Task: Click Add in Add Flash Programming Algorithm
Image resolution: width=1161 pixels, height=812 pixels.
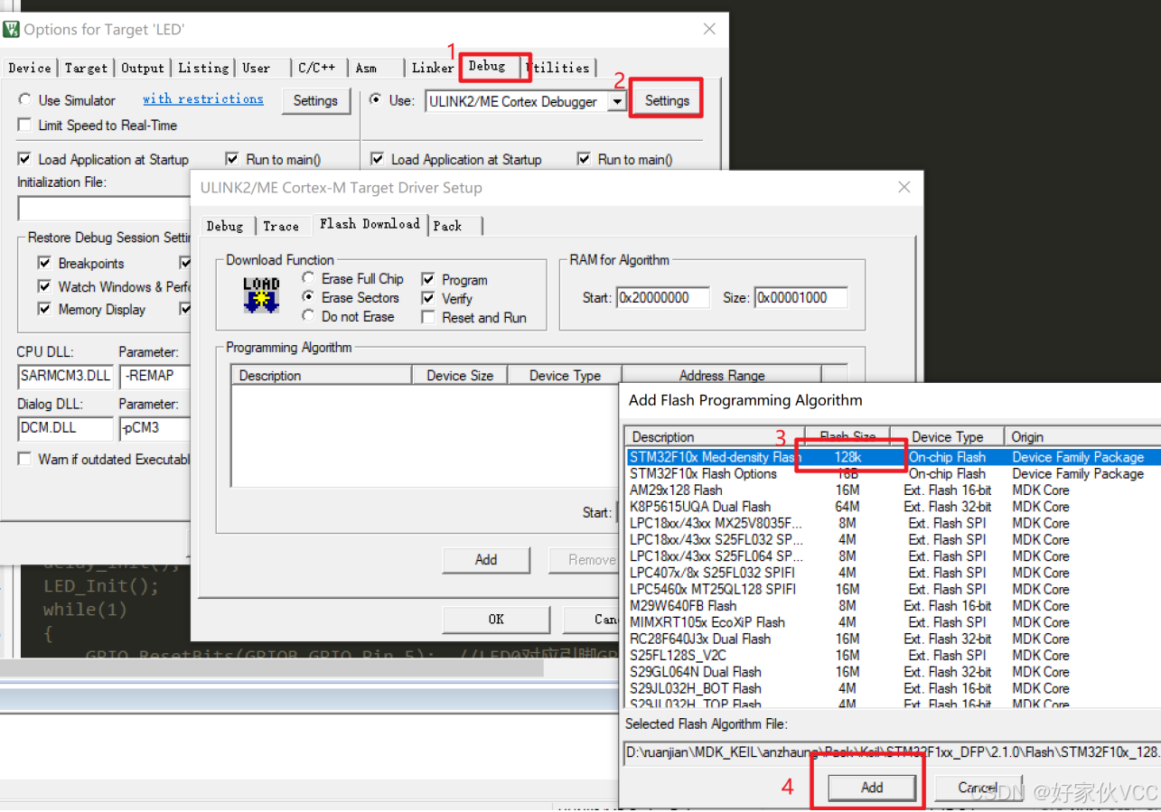Action: [872, 788]
